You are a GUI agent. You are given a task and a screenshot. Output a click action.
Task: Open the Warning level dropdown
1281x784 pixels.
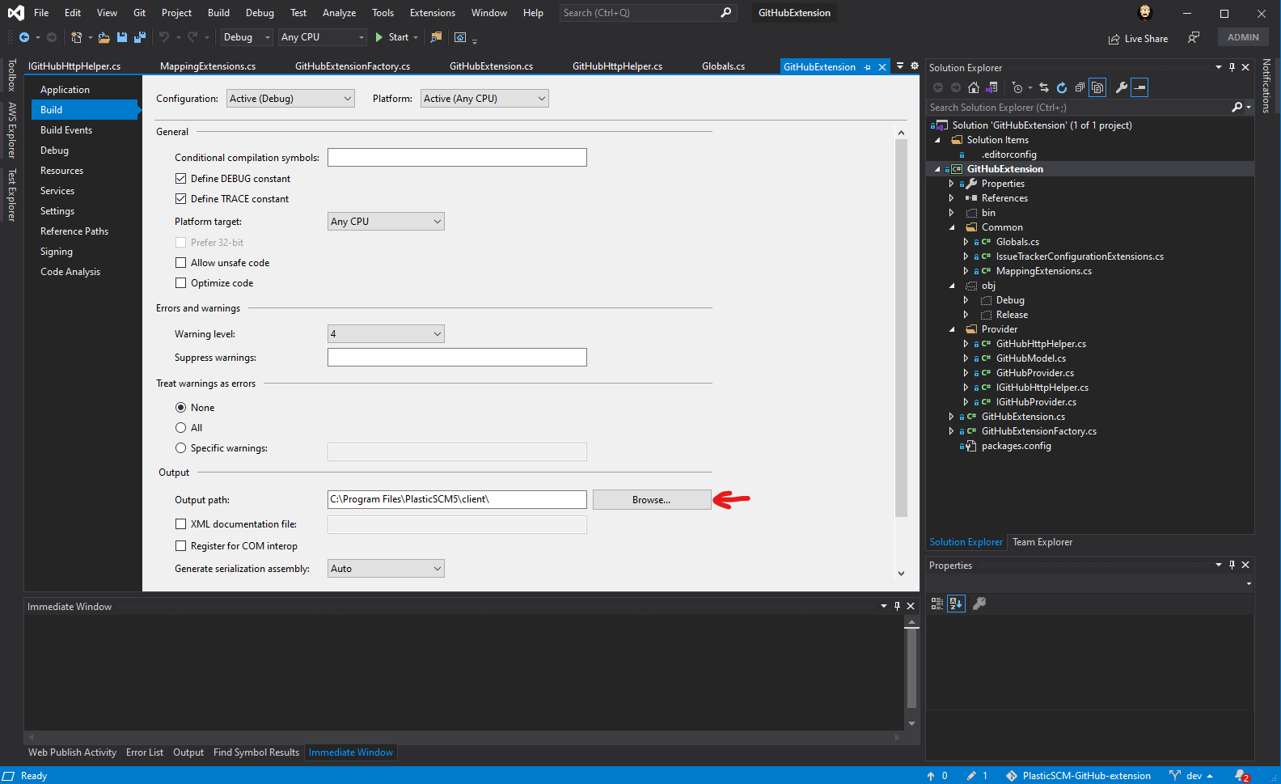(386, 333)
